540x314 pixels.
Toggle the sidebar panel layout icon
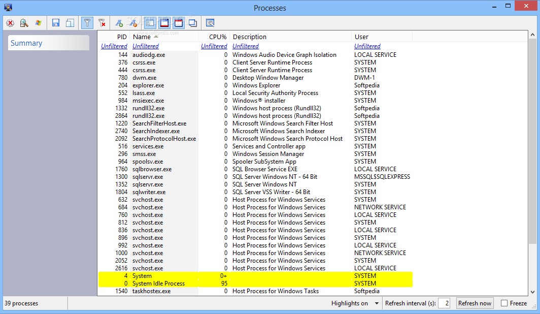pos(150,23)
